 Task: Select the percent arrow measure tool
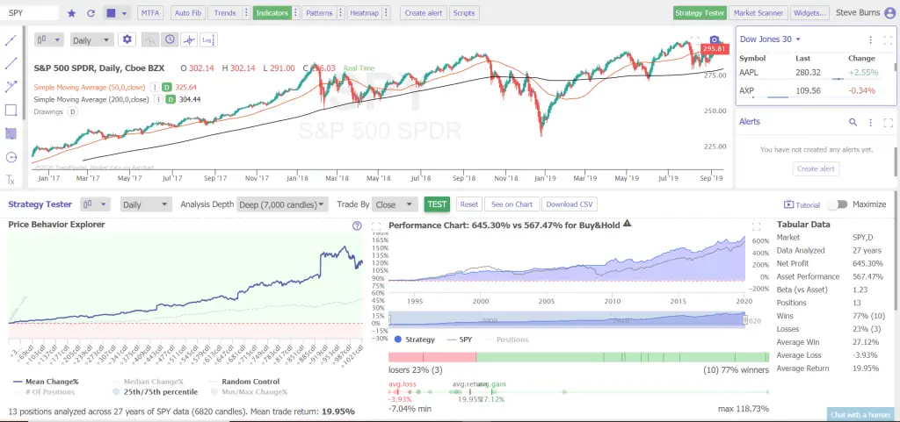(11, 87)
